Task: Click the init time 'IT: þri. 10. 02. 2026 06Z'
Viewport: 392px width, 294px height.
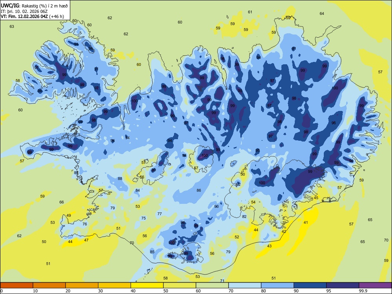Action: coord(24,11)
